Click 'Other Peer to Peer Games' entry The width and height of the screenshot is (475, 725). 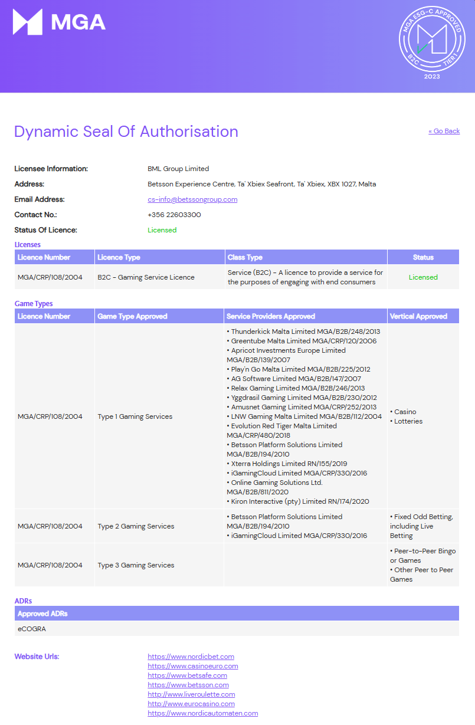coord(422,575)
